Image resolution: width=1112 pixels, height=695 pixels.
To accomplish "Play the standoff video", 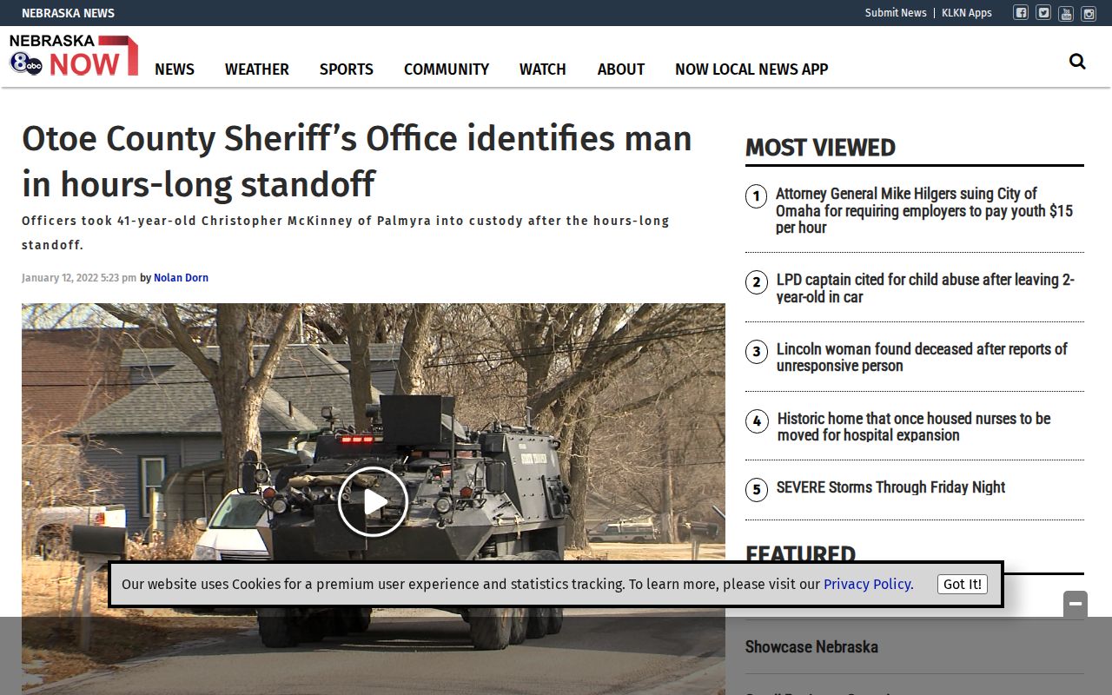I will pos(373,501).
